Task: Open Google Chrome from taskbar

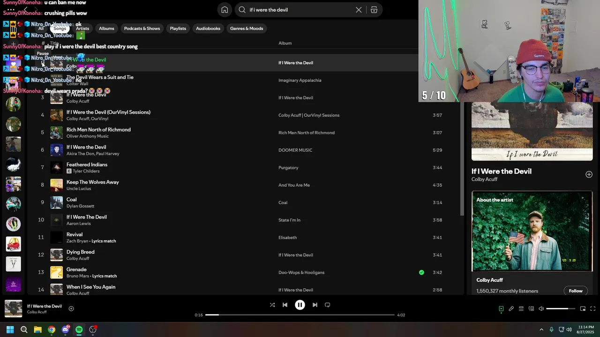Action: click(52, 330)
